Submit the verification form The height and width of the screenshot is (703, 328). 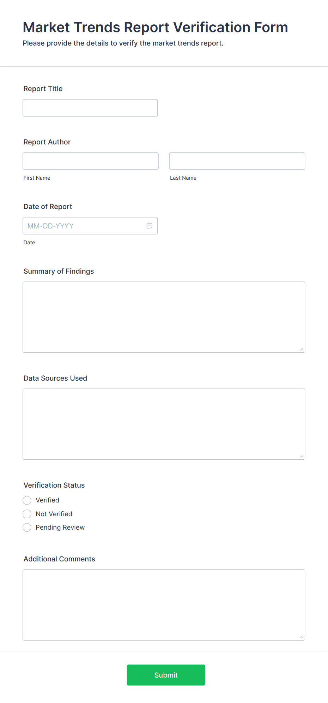(166, 675)
